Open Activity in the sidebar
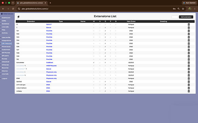 (5, 33)
